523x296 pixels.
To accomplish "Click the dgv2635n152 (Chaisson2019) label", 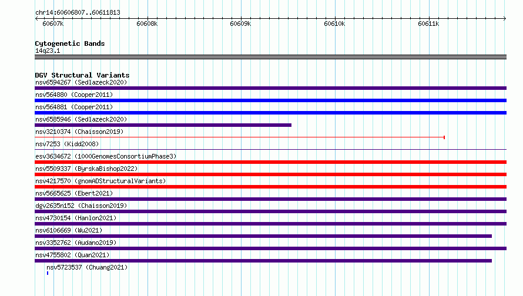I will (81, 206).
